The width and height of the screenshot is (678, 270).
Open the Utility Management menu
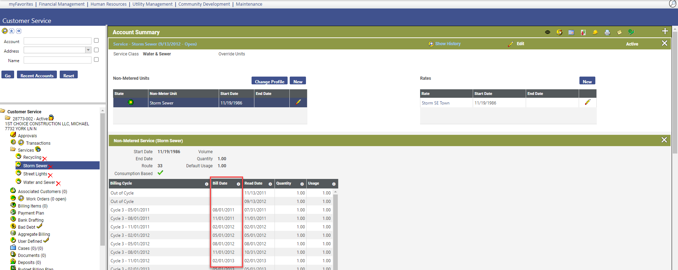[152, 4]
